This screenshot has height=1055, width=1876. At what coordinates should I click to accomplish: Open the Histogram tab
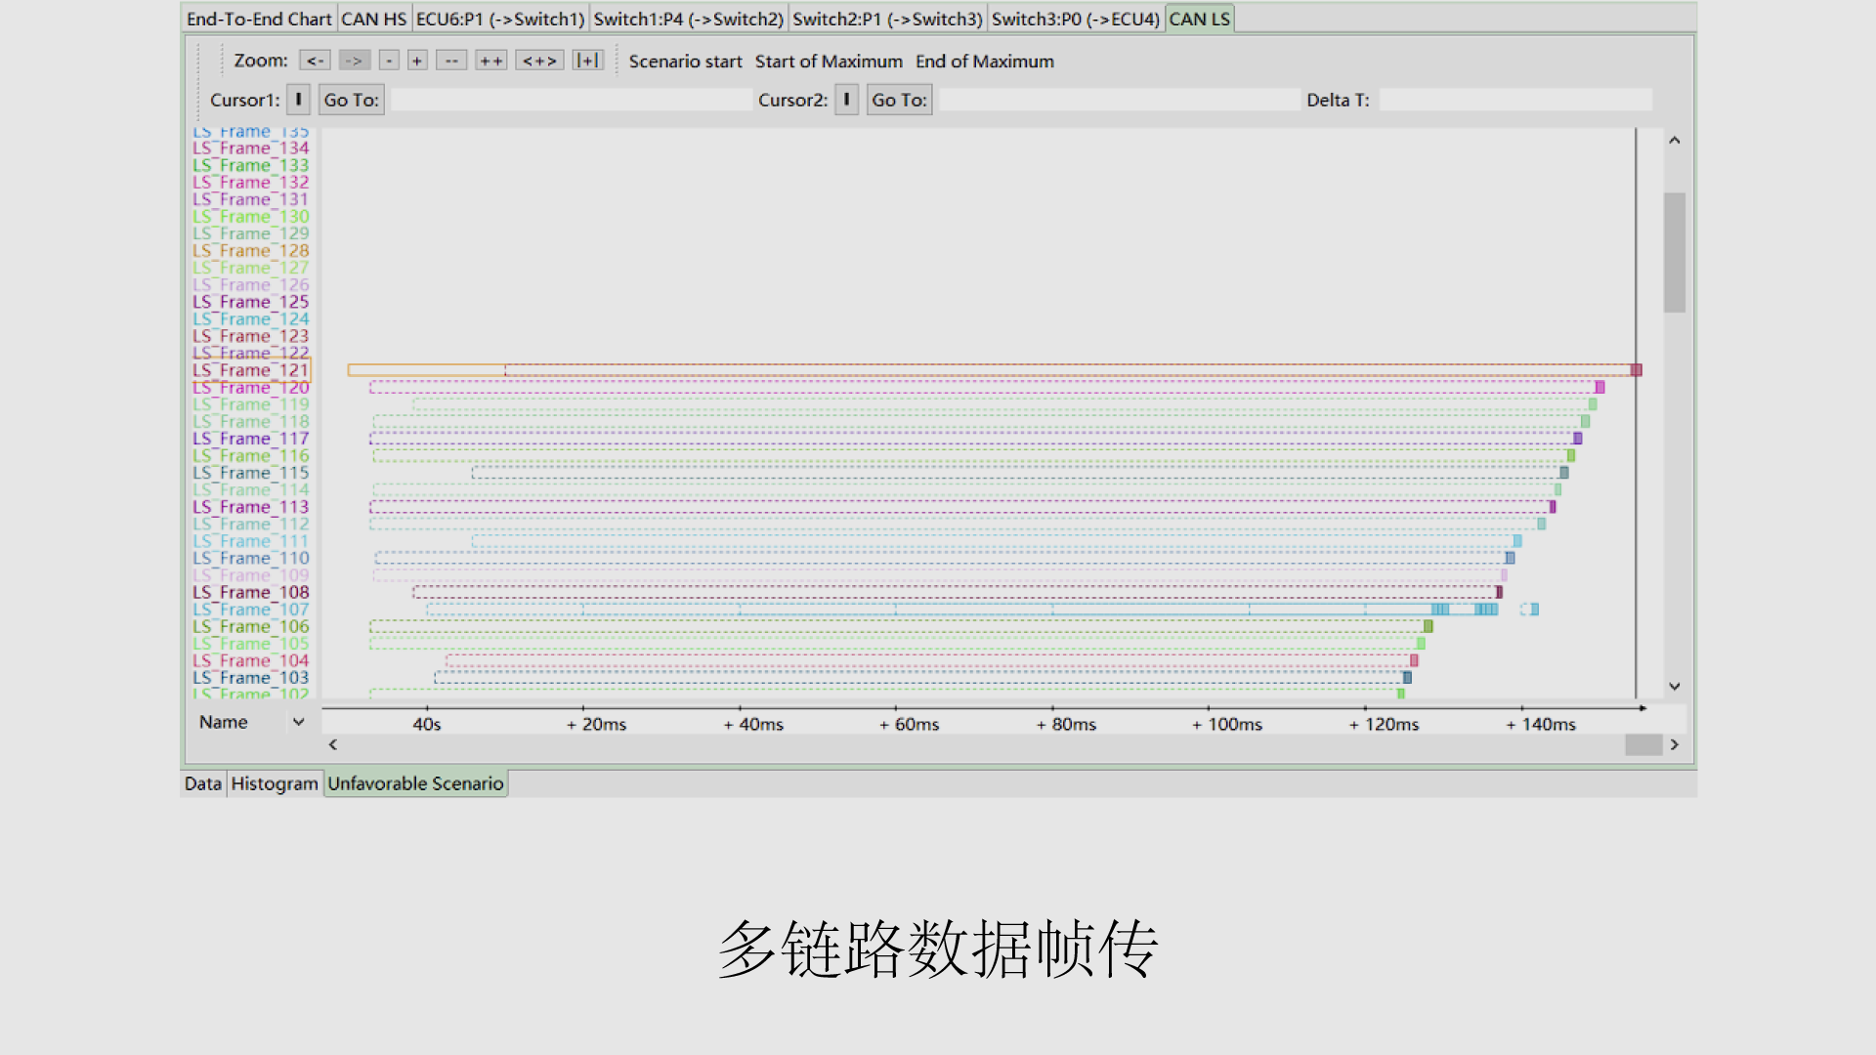(275, 783)
